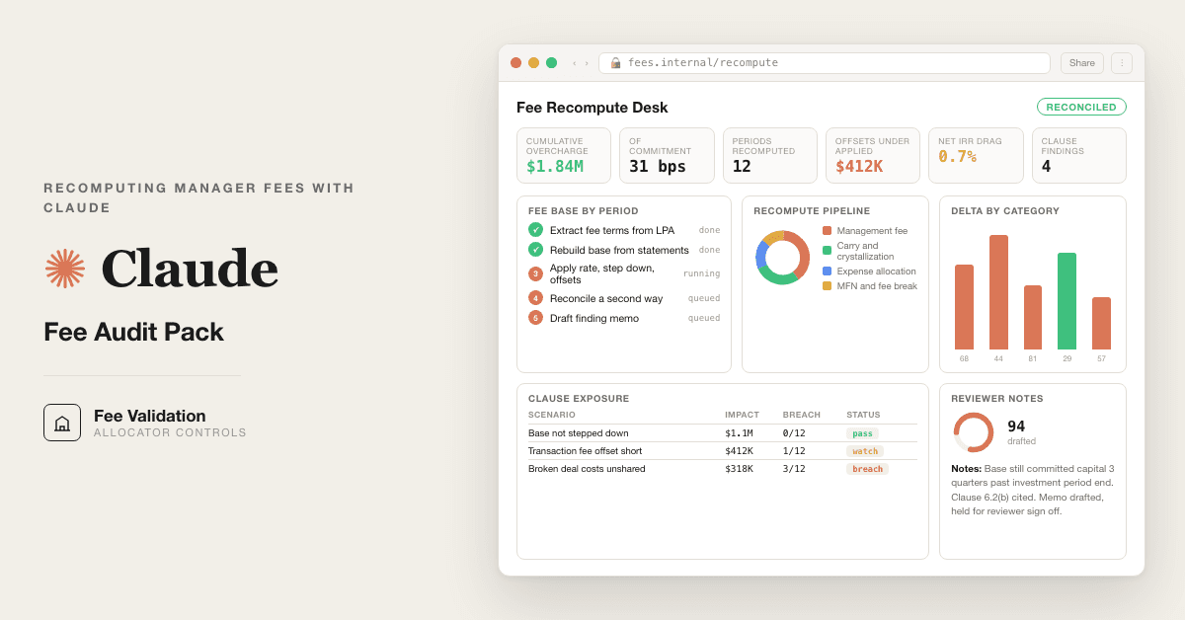Click the green maximize window dot
This screenshot has width=1185, height=620.
(551, 63)
